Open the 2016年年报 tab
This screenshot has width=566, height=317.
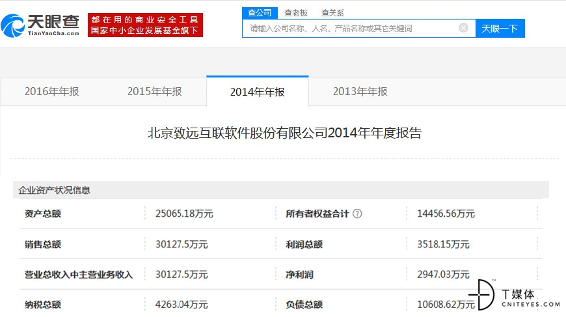pyautogui.click(x=51, y=91)
